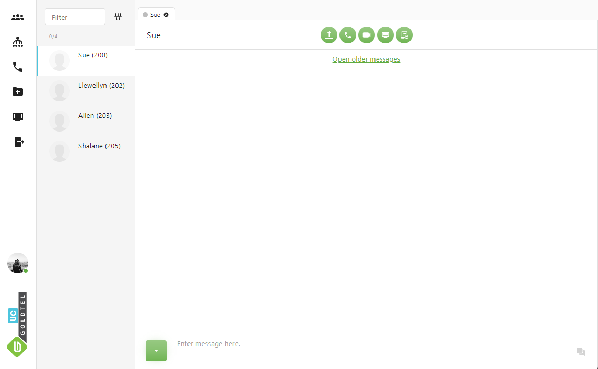
Task: Open the conference hierarchy icon in sidebar
Action: pos(18,42)
